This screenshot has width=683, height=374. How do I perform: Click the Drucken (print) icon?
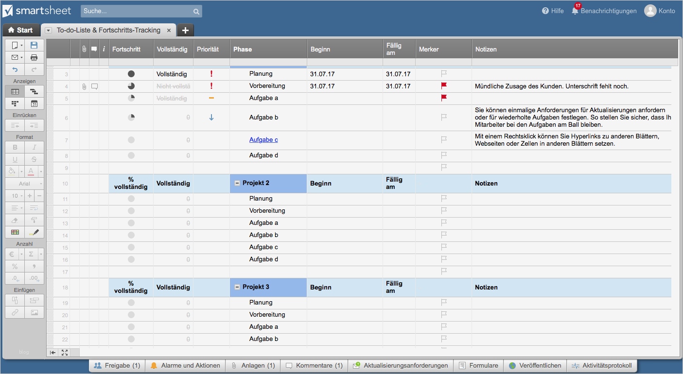coord(34,57)
